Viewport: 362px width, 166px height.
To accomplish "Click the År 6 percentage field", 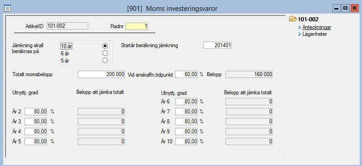I will point(186,102).
